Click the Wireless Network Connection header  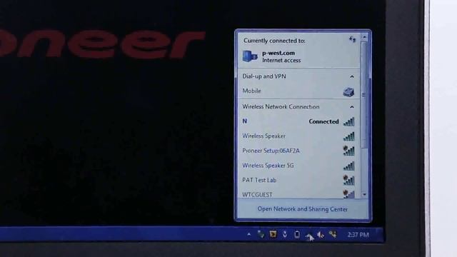tap(281, 106)
